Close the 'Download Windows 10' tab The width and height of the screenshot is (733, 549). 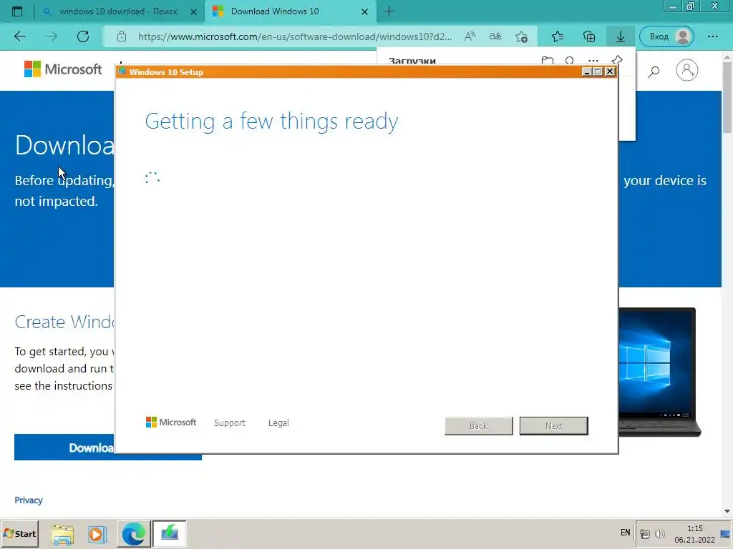coord(364,11)
